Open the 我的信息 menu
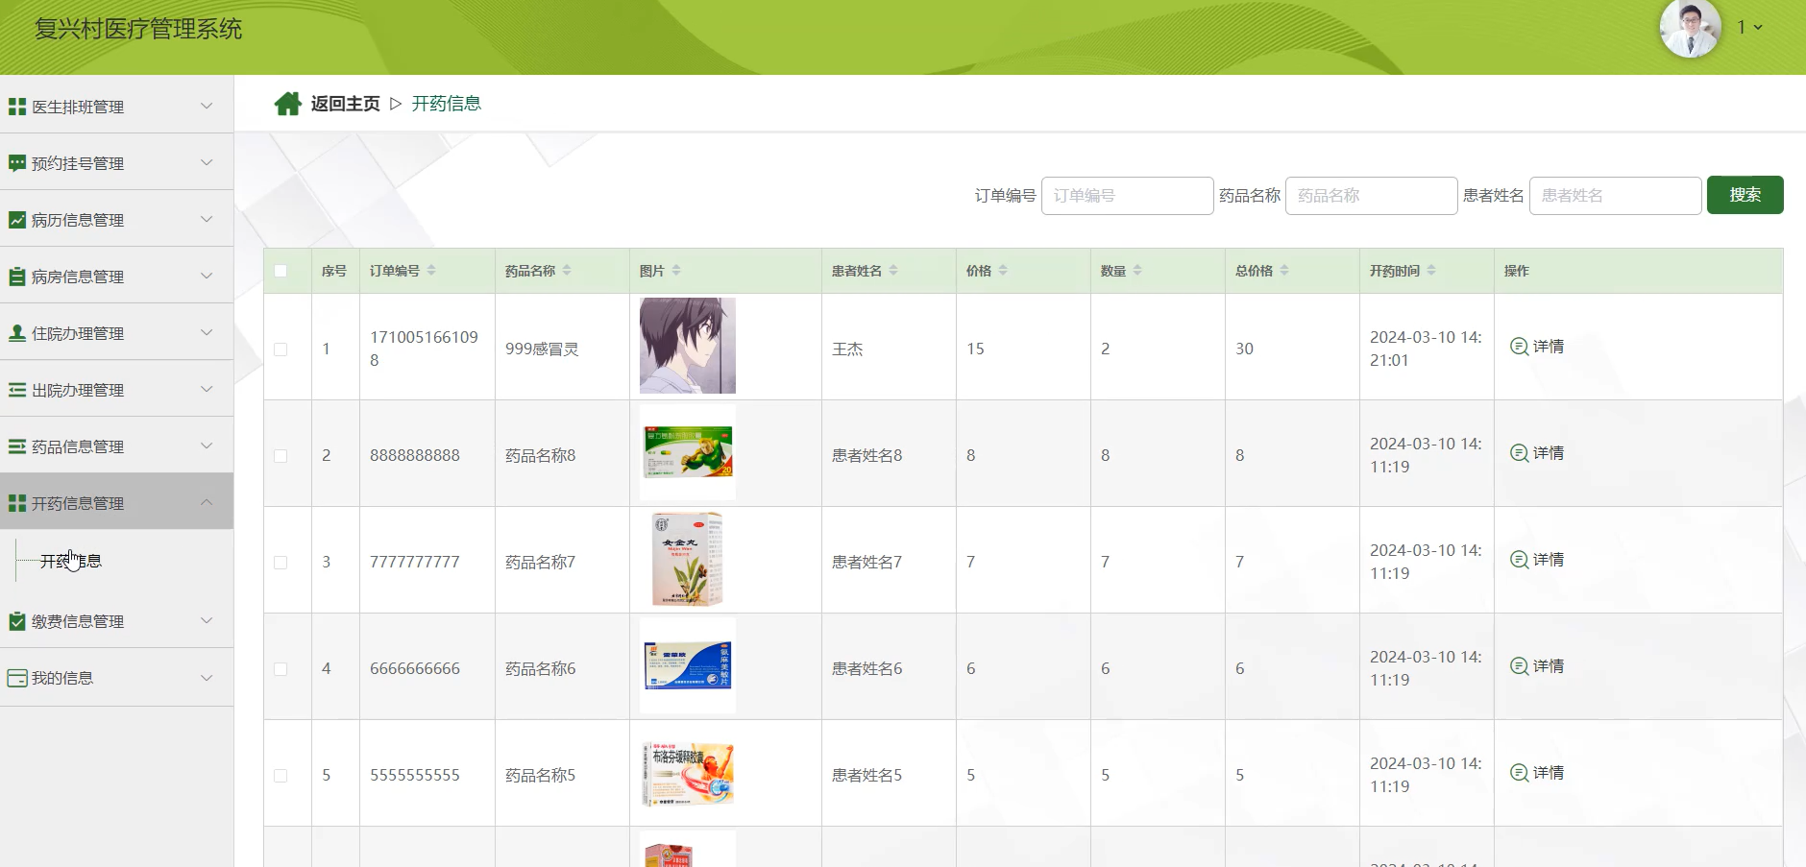The width and height of the screenshot is (1806, 867). coord(116,678)
